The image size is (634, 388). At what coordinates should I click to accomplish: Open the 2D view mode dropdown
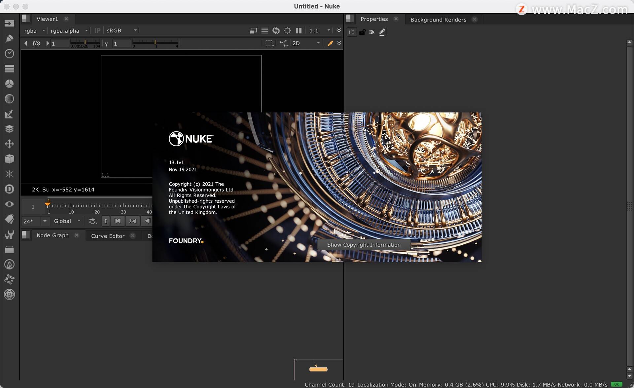click(306, 43)
